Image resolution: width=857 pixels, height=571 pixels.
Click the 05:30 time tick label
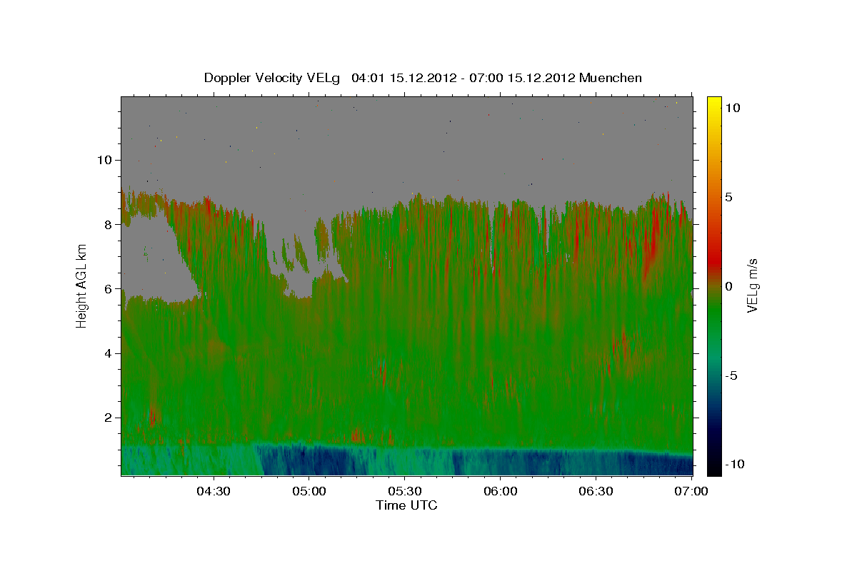coord(405,491)
